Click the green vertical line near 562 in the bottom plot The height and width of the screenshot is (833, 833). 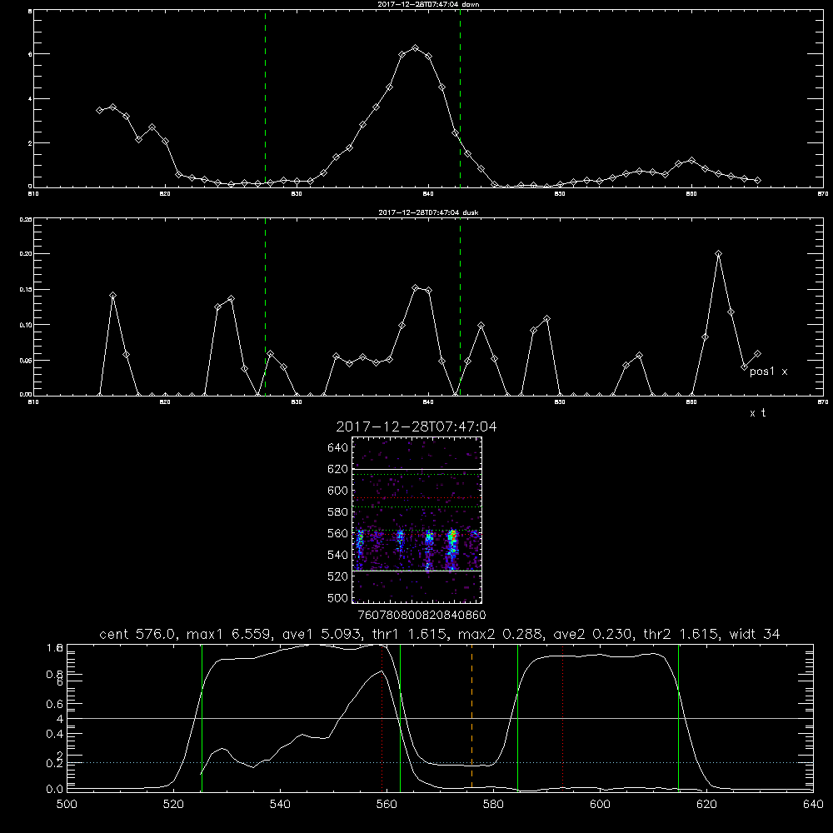(x=400, y=717)
